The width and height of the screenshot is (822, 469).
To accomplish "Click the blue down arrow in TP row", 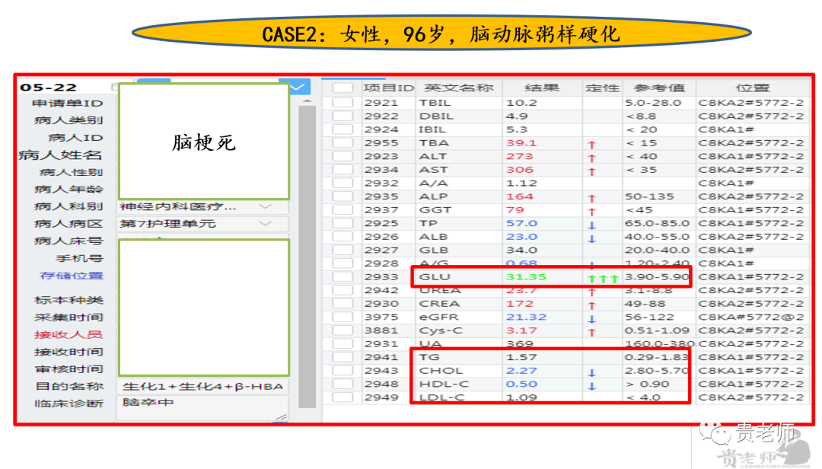I will (x=592, y=225).
